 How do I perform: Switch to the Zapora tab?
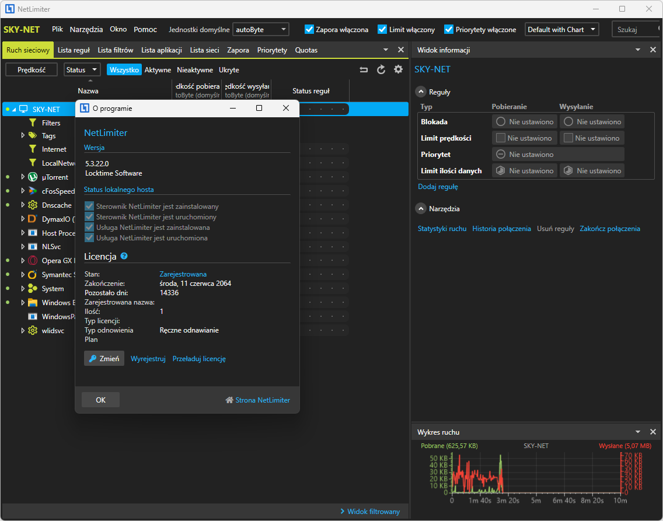[x=238, y=50]
